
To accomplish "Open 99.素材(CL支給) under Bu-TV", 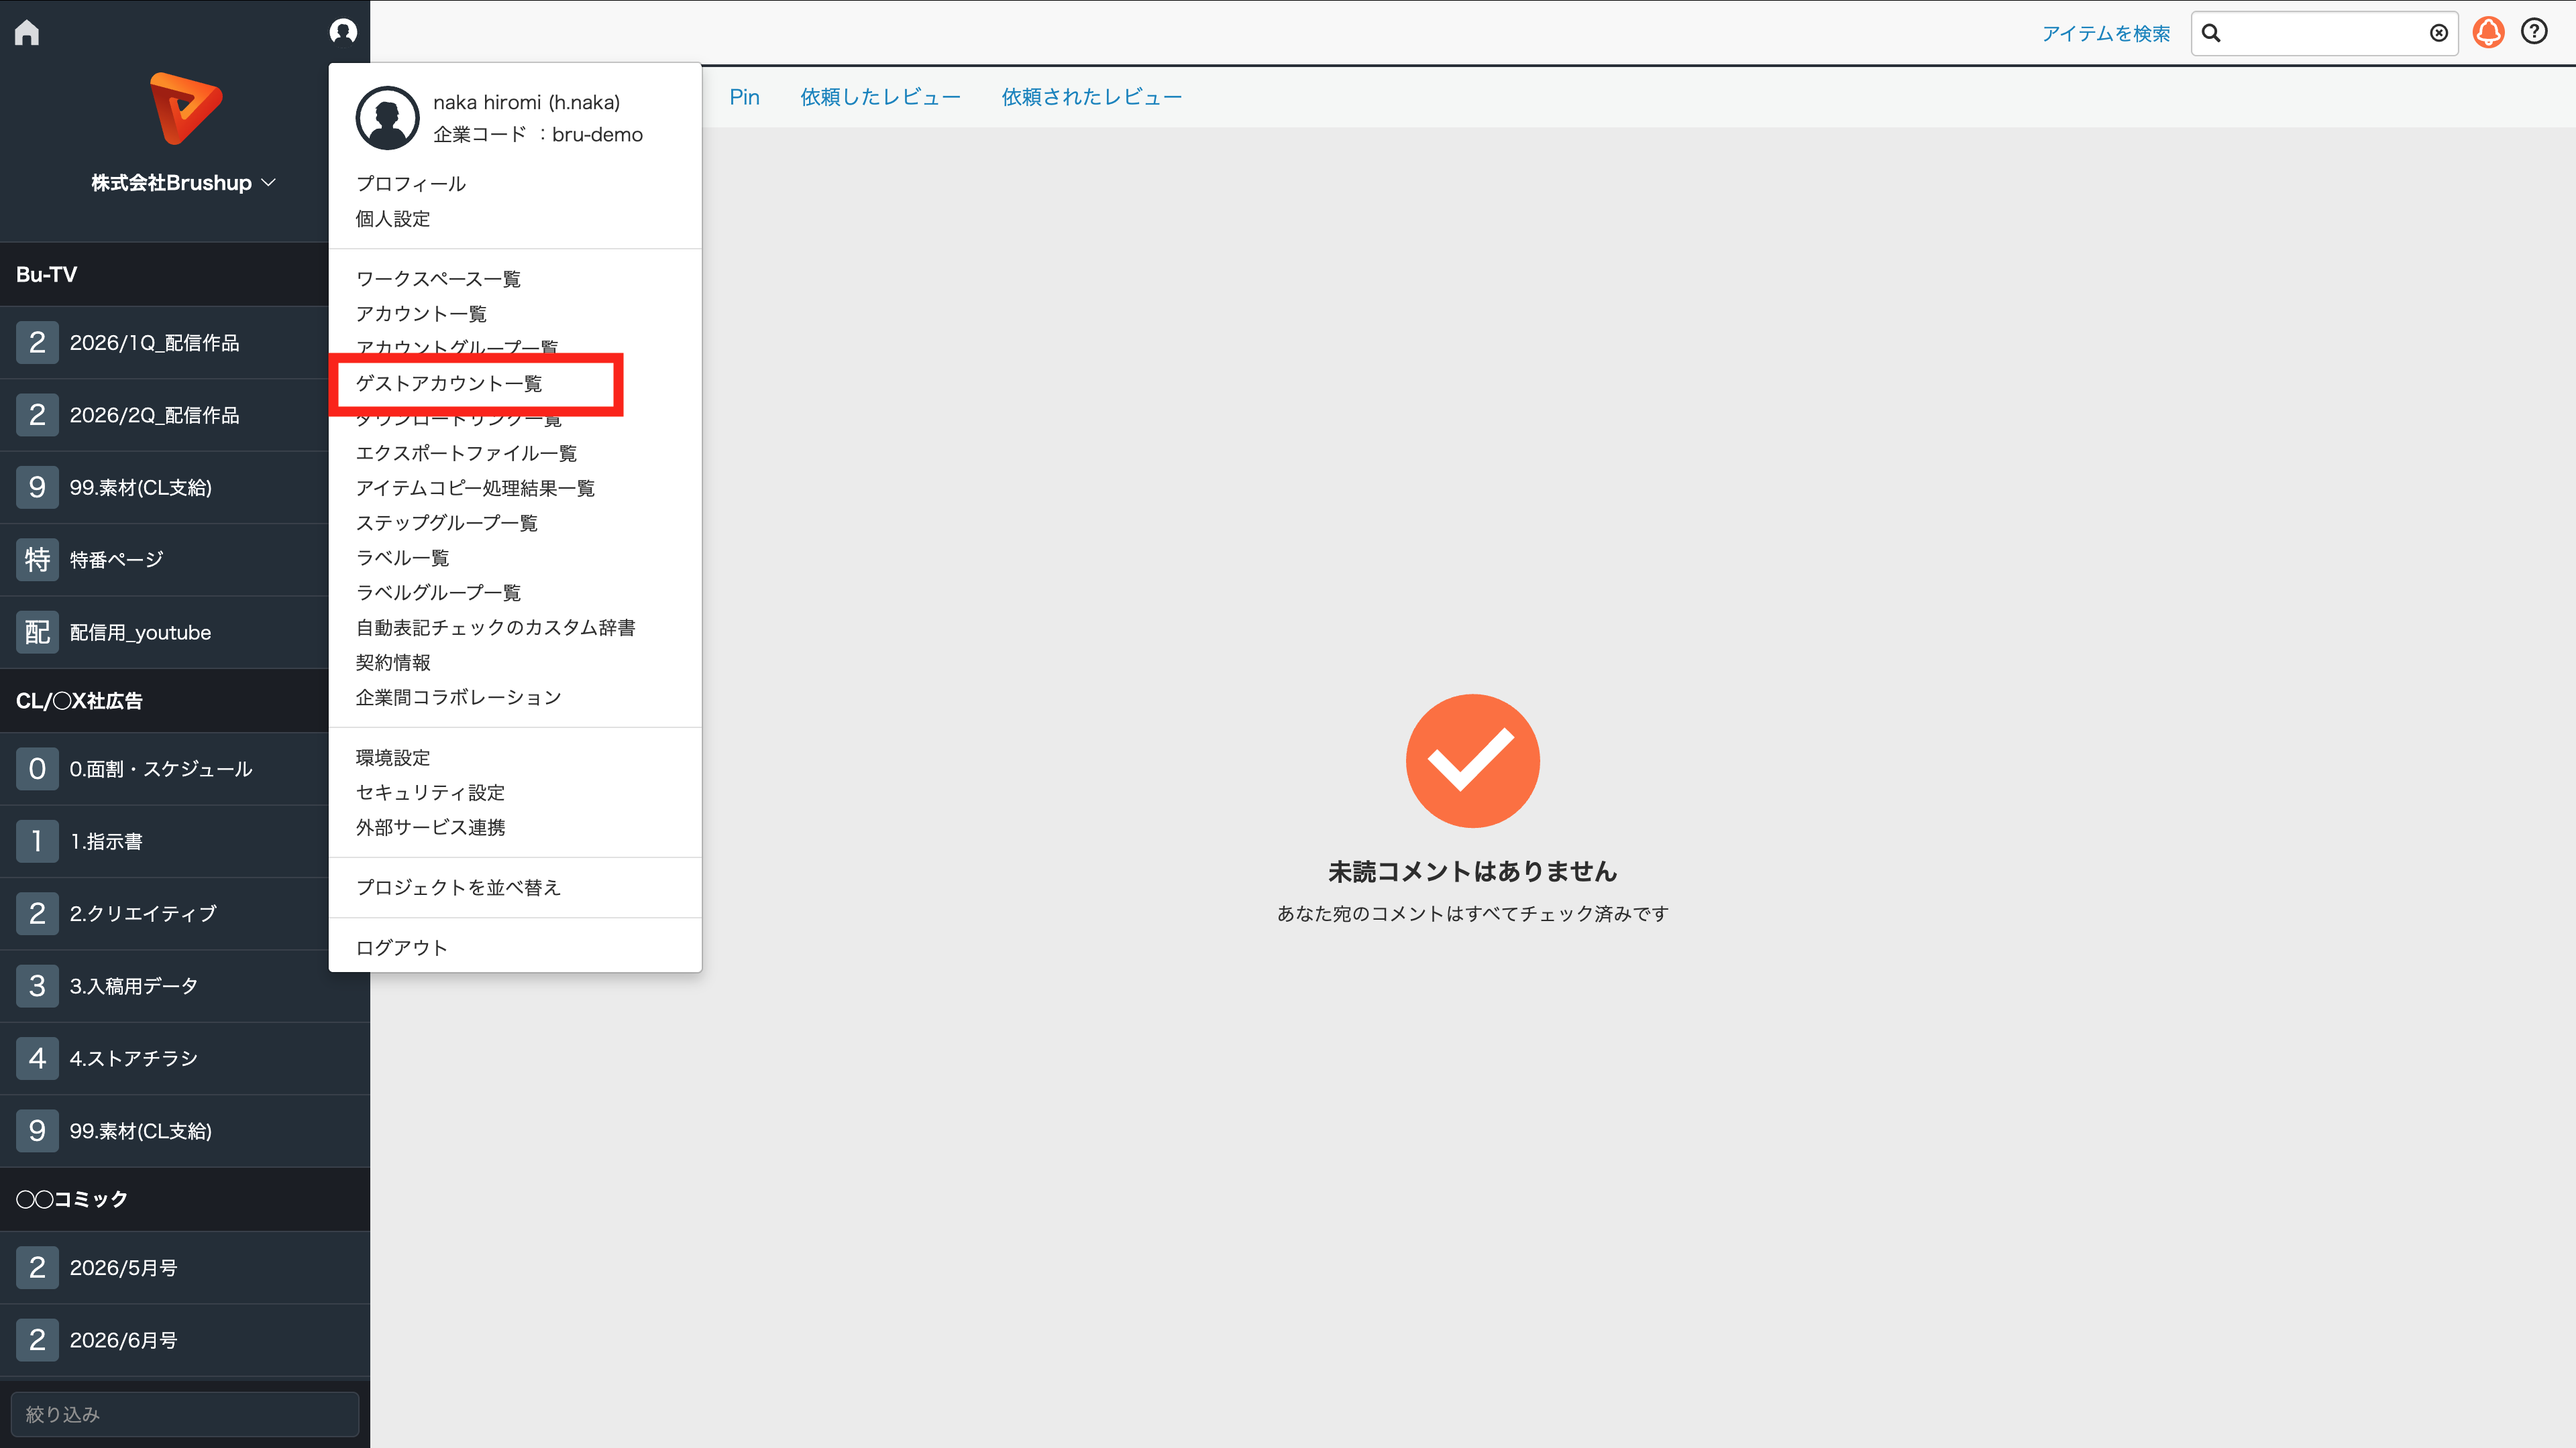I will coord(164,487).
